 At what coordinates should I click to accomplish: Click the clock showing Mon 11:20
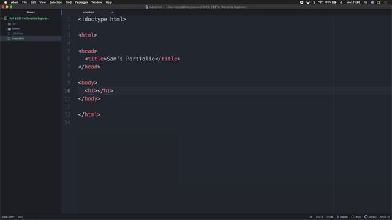point(353,2)
